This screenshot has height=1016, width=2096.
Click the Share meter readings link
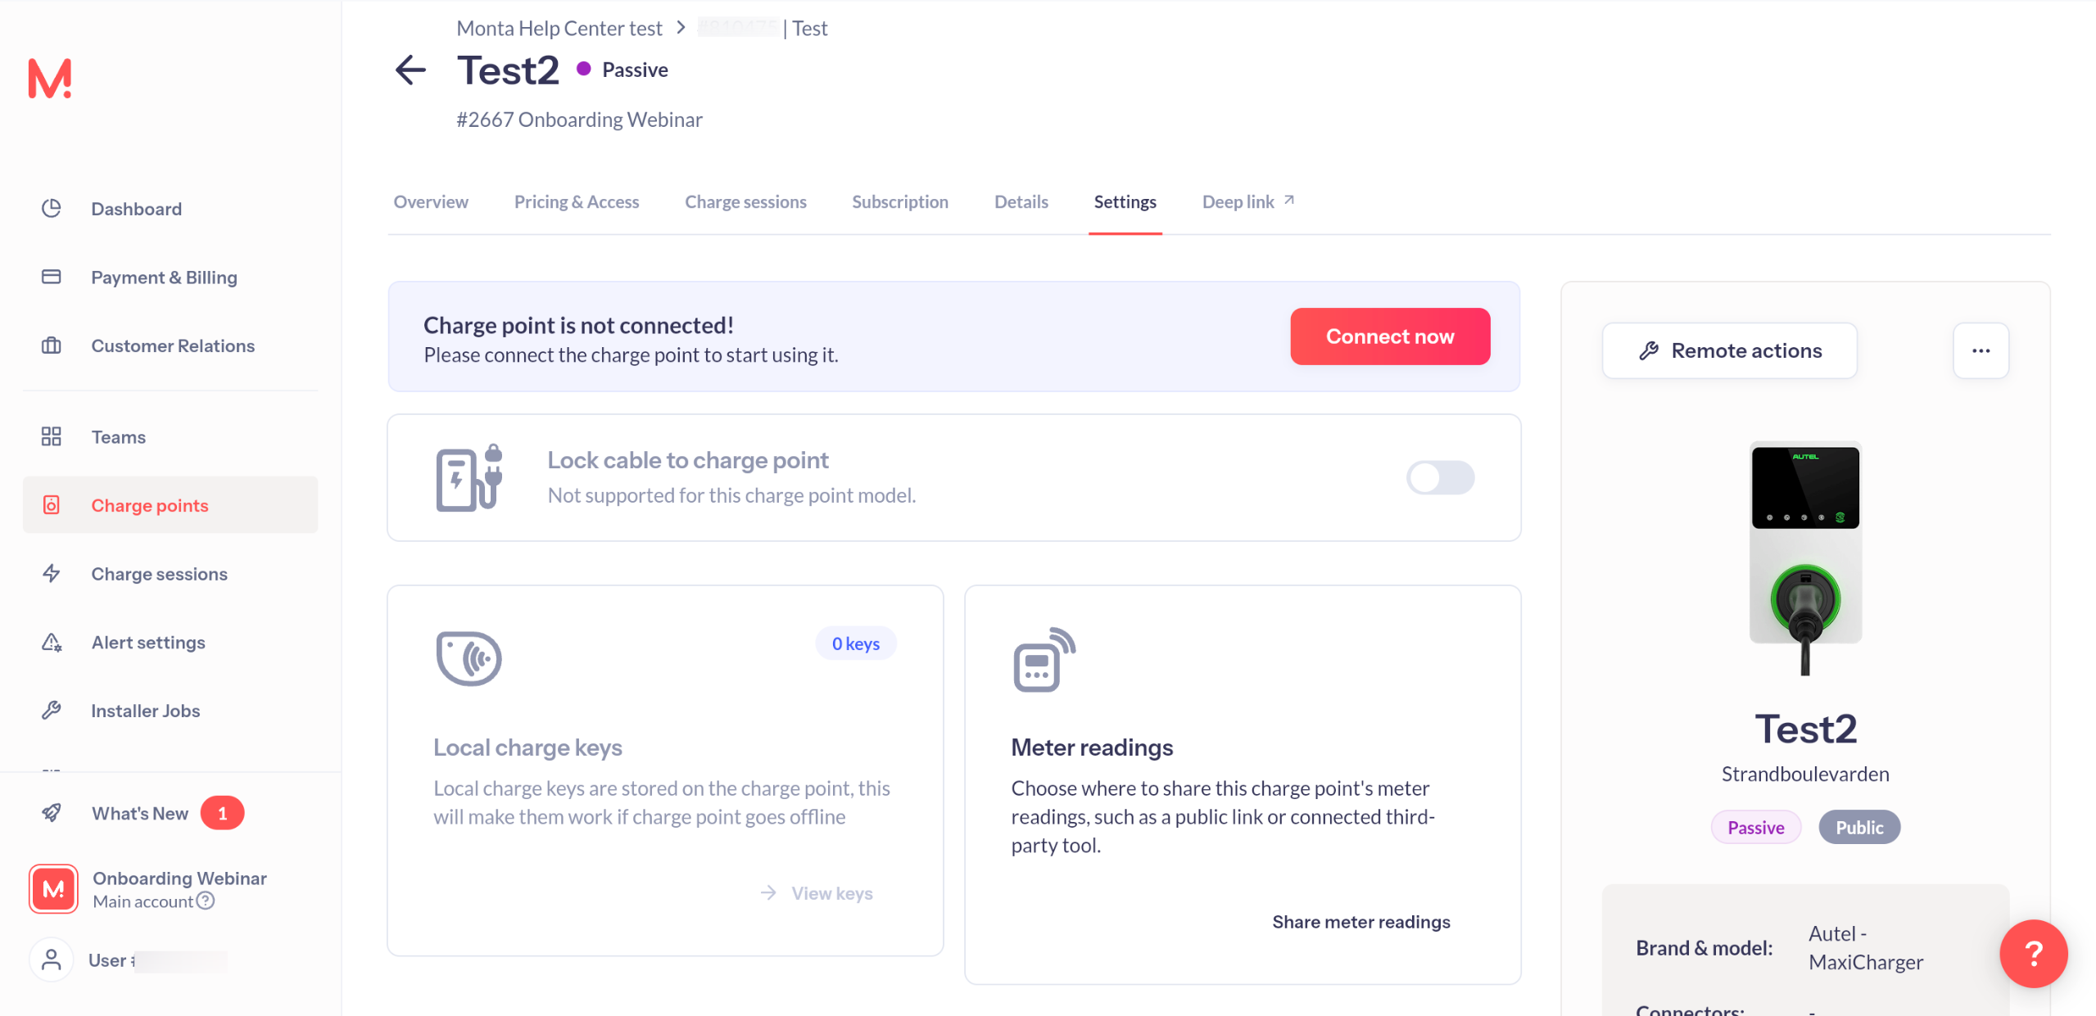[x=1360, y=922]
